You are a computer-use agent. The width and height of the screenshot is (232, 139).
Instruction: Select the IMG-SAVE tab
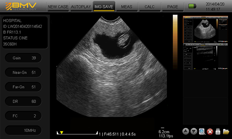pyautogui.click(x=104, y=7)
